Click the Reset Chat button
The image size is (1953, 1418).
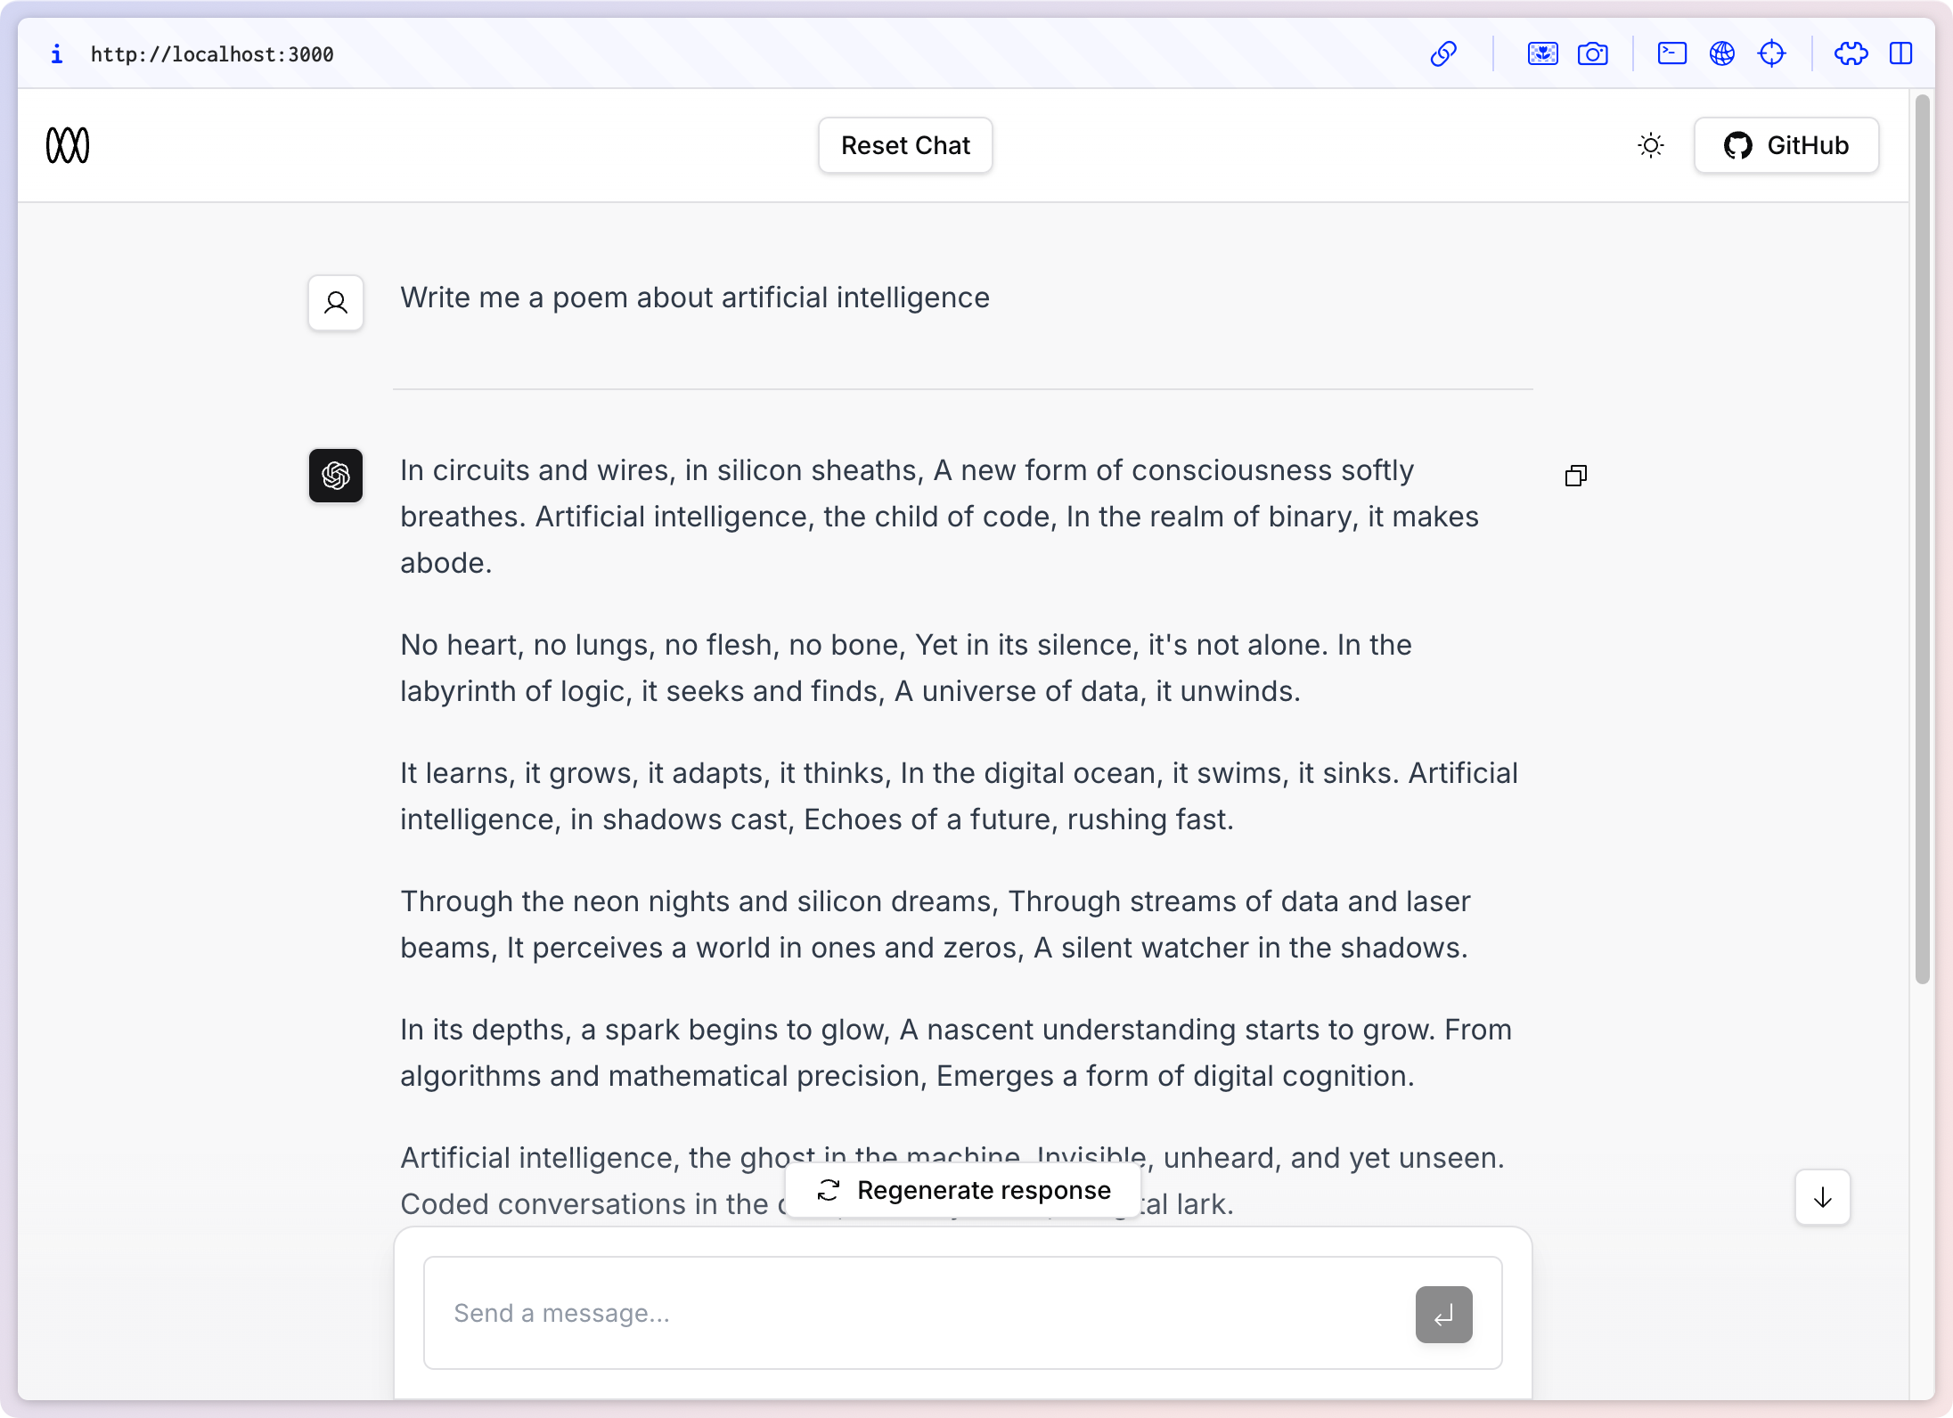[x=907, y=144]
